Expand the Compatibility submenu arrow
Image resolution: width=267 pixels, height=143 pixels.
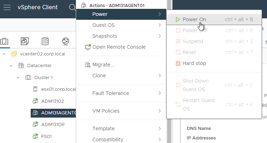pos(159,139)
